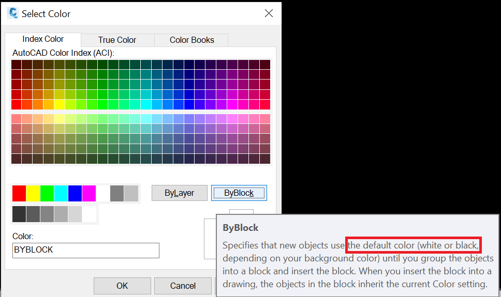Cancel the Select Color dialog
The width and height of the screenshot is (501, 297).
183,286
